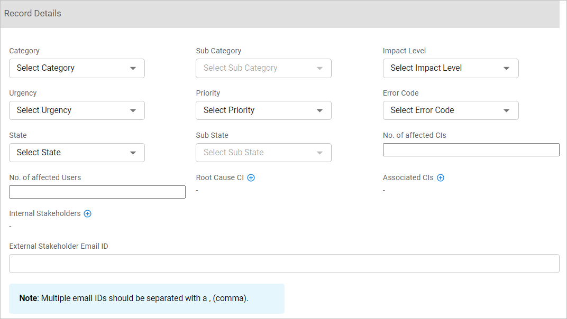Click the plus icon beside Associated CIs

(x=441, y=178)
